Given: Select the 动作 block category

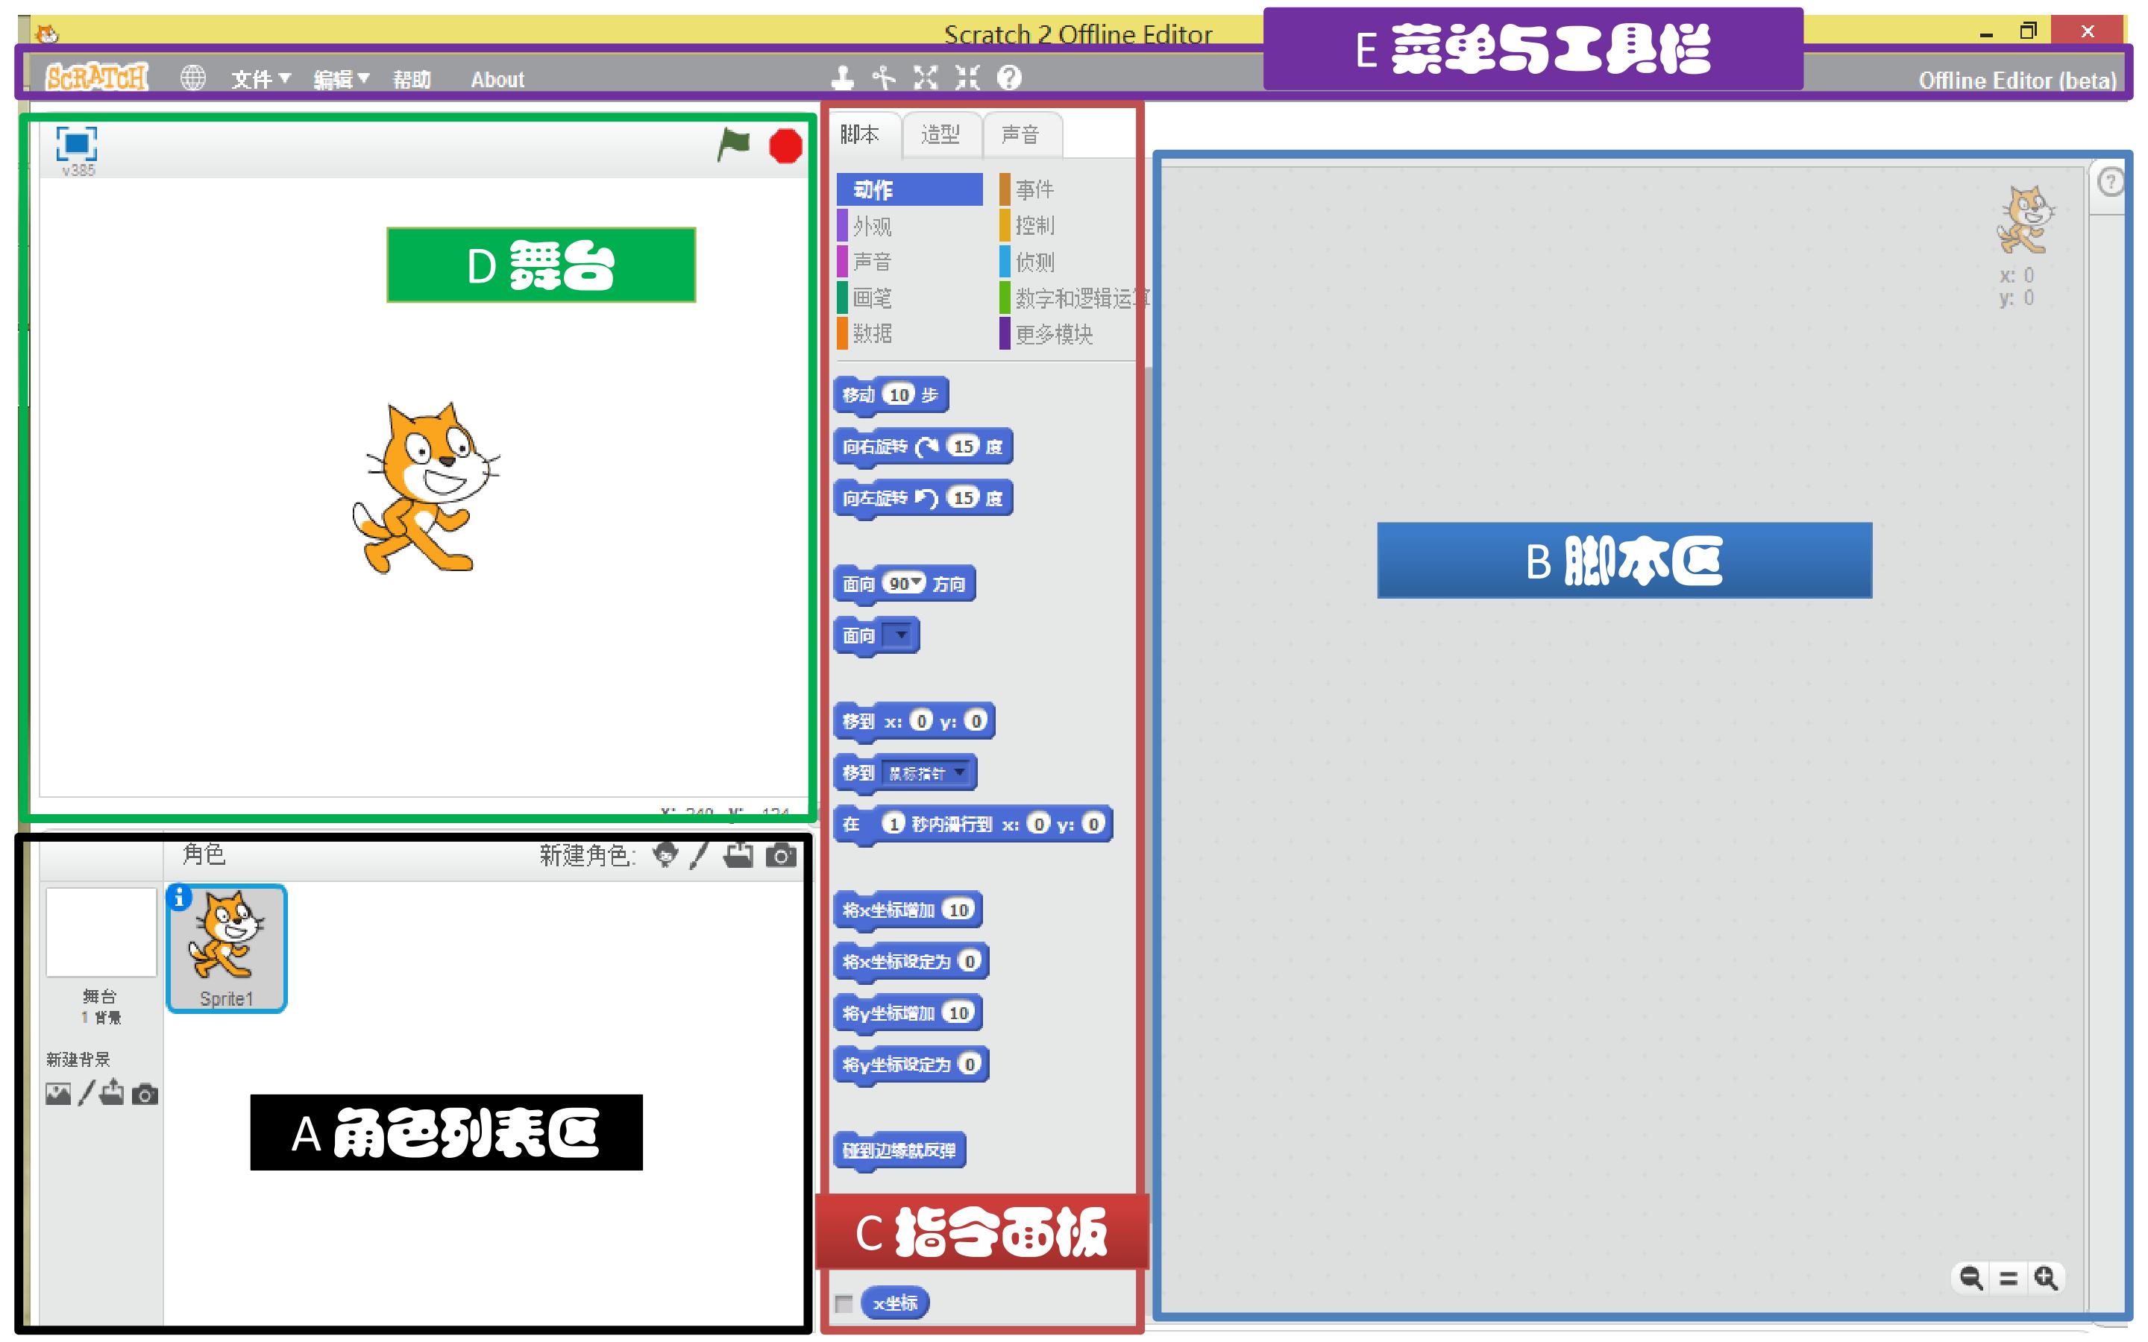Looking at the screenshot, I should [x=910, y=189].
